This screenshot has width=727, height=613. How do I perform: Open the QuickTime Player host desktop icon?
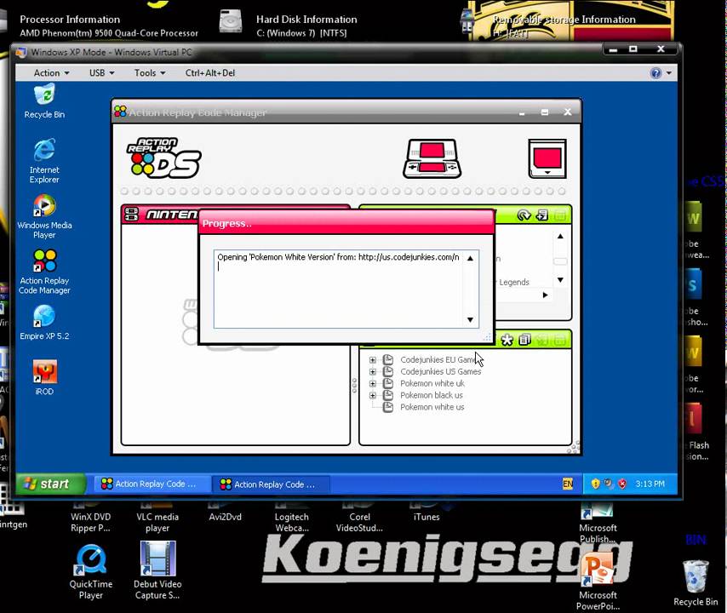click(91, 571)
